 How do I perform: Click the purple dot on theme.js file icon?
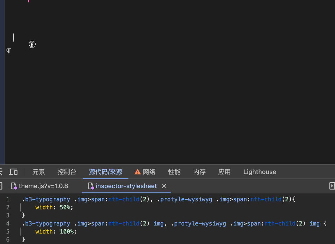click(x=16, y=187)
